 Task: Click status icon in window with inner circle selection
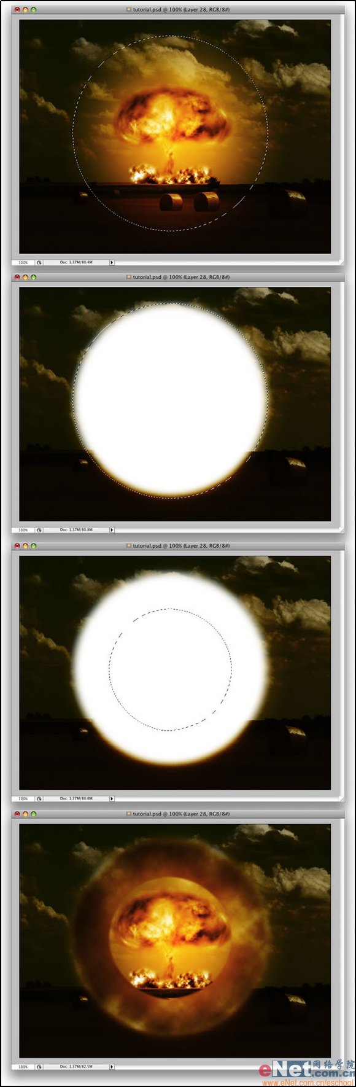coord(39,798)
